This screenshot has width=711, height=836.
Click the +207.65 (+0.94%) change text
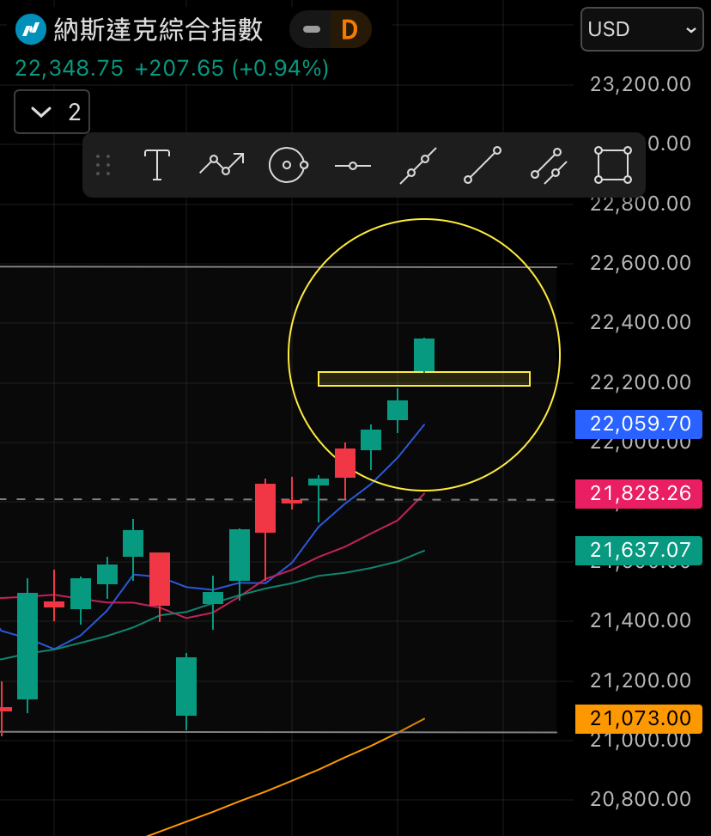(232, 68)
